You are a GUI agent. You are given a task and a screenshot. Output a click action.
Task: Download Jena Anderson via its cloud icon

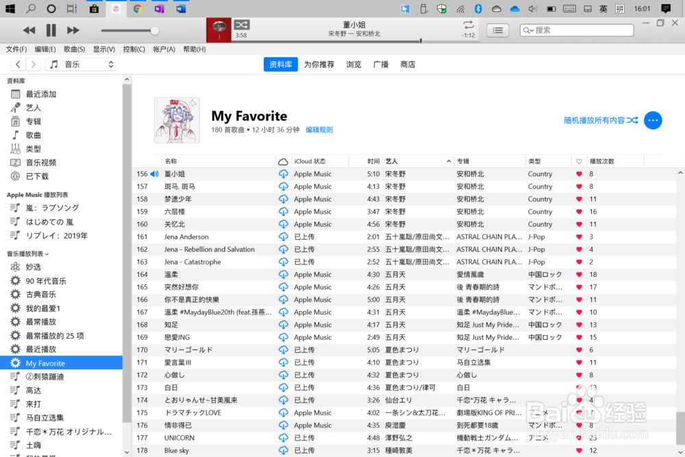click(x=283, y=237)
